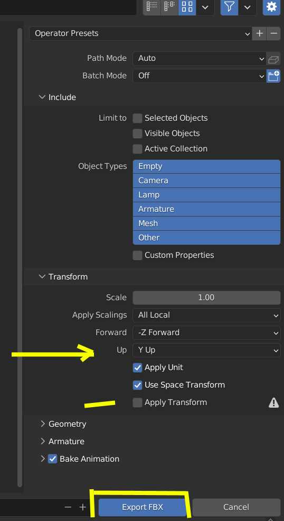Increment the file name number

pos(83,507)
